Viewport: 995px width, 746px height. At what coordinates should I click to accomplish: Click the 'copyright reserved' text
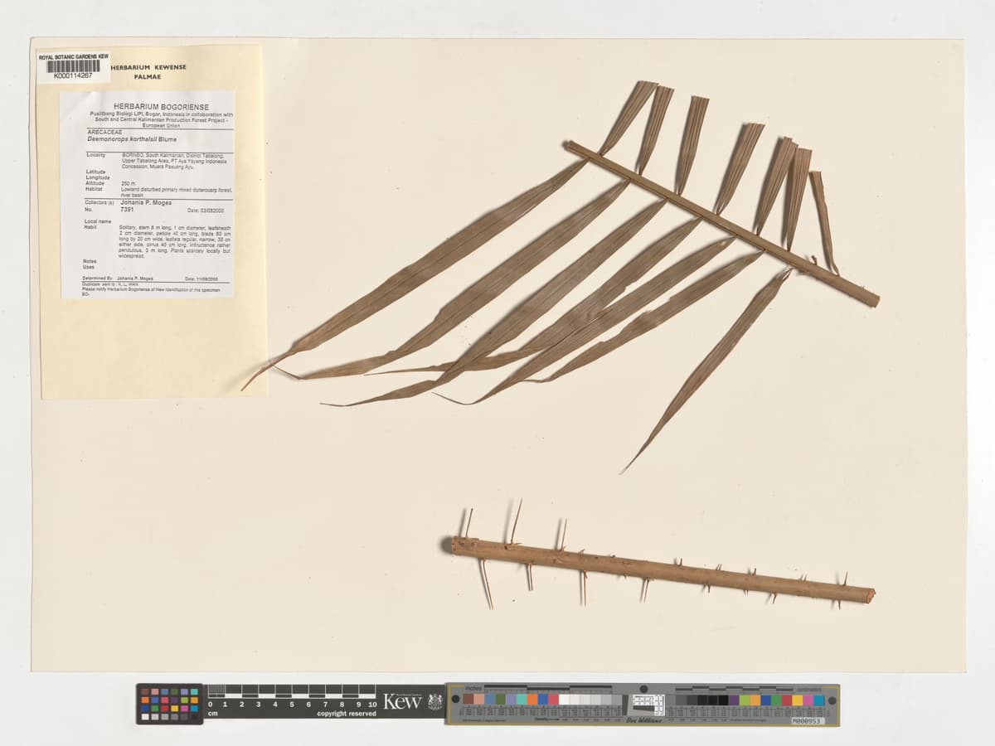[x=347, y=714]
